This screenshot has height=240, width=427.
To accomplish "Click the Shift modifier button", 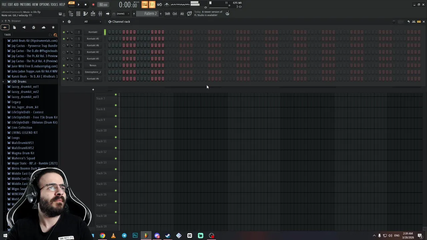I will point(167,14).
